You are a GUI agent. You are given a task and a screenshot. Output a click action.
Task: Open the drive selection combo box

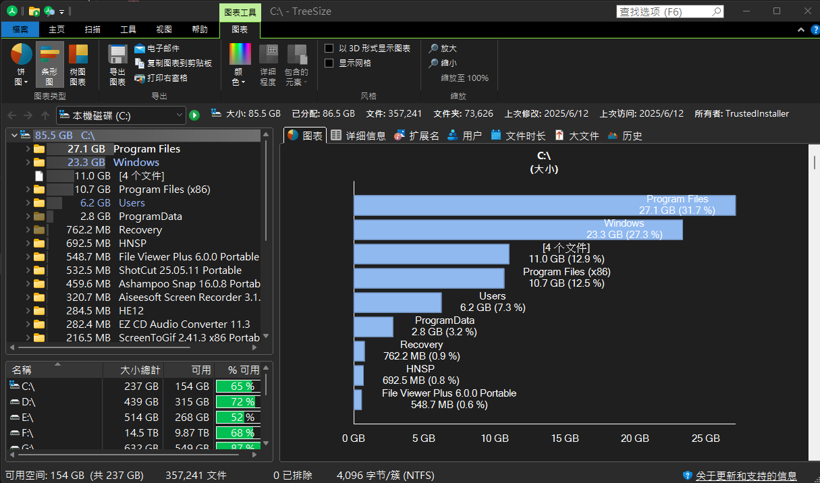point(121,115)
